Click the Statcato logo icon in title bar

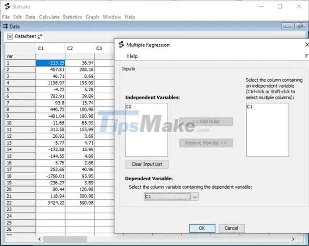[x=7, y=6]
